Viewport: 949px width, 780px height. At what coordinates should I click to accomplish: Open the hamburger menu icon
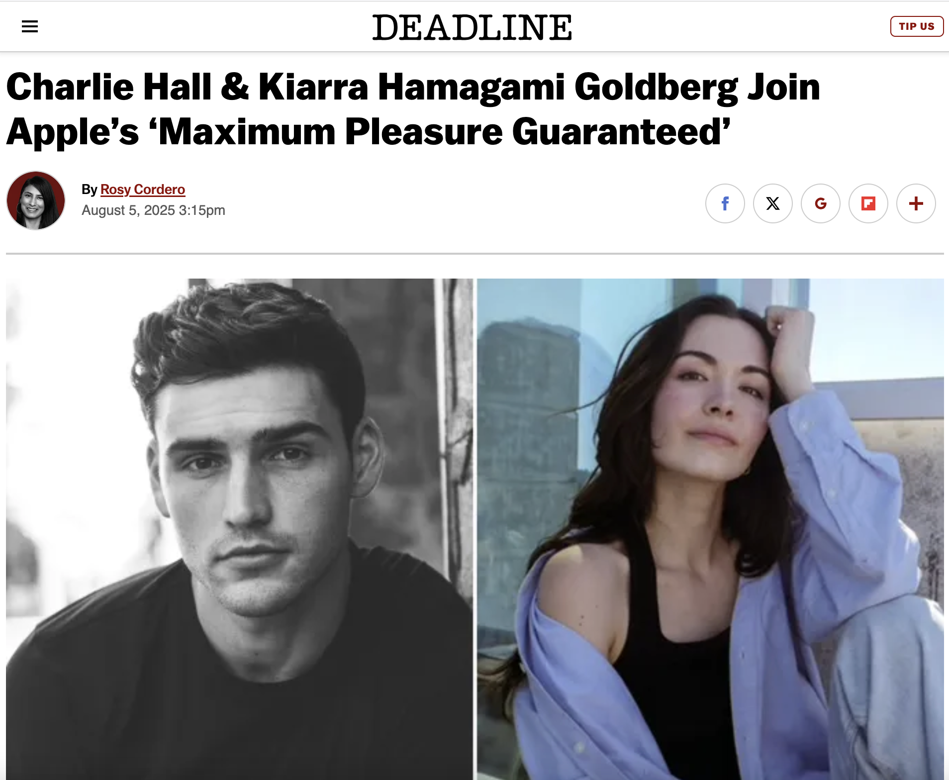(x=30, y=26)
